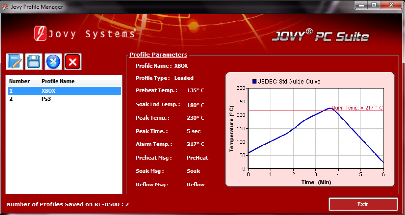This screenshot has width=405, height=215.
Task: Click the Time (Min) axis label
Action: 316,182
